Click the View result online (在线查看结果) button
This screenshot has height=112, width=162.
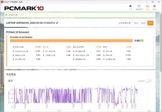(x=125, y=23)
